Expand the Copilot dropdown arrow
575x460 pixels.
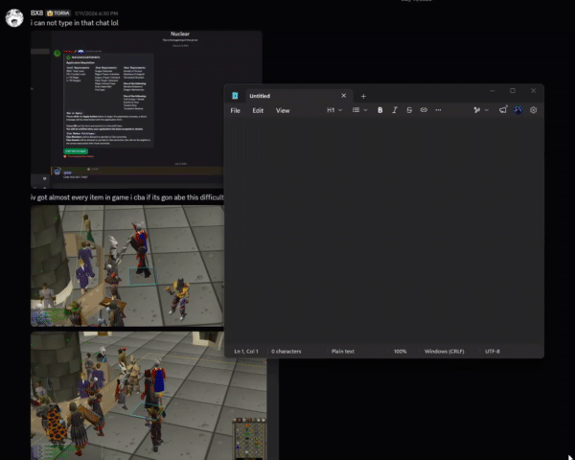pos(487,110)
